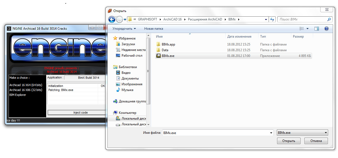The width and height of the screenshot is (338, 158).
Task: Click the ArchiCAD 16 breadcrumb segment
Action: pos(172,19)
